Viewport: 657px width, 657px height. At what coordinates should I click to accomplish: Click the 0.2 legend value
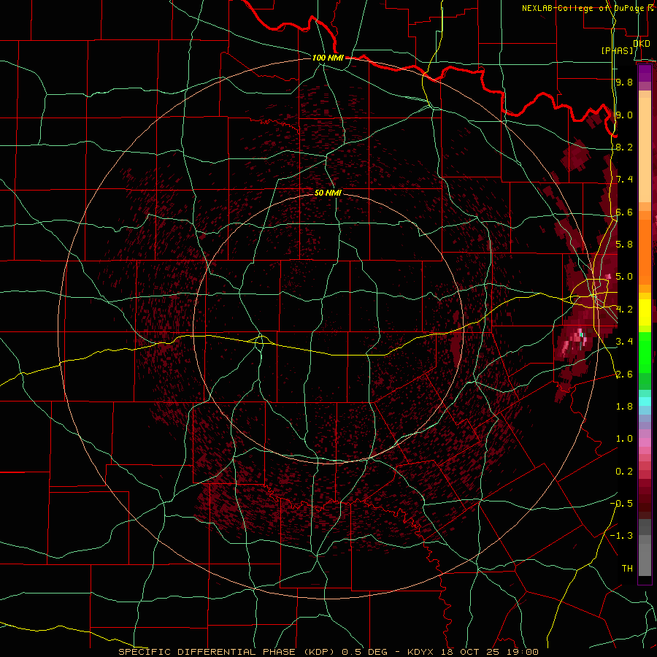[624, 472]
